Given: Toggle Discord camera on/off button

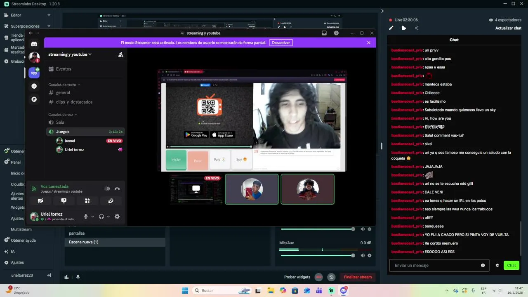Looking at the screenshot, I should pyautogui.click(x=40, y=201).
